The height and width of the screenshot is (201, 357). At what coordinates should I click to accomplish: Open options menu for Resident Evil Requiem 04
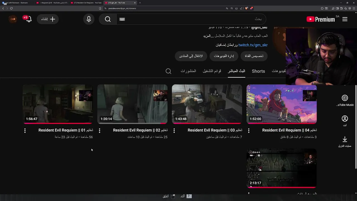(x=249, y=130)
